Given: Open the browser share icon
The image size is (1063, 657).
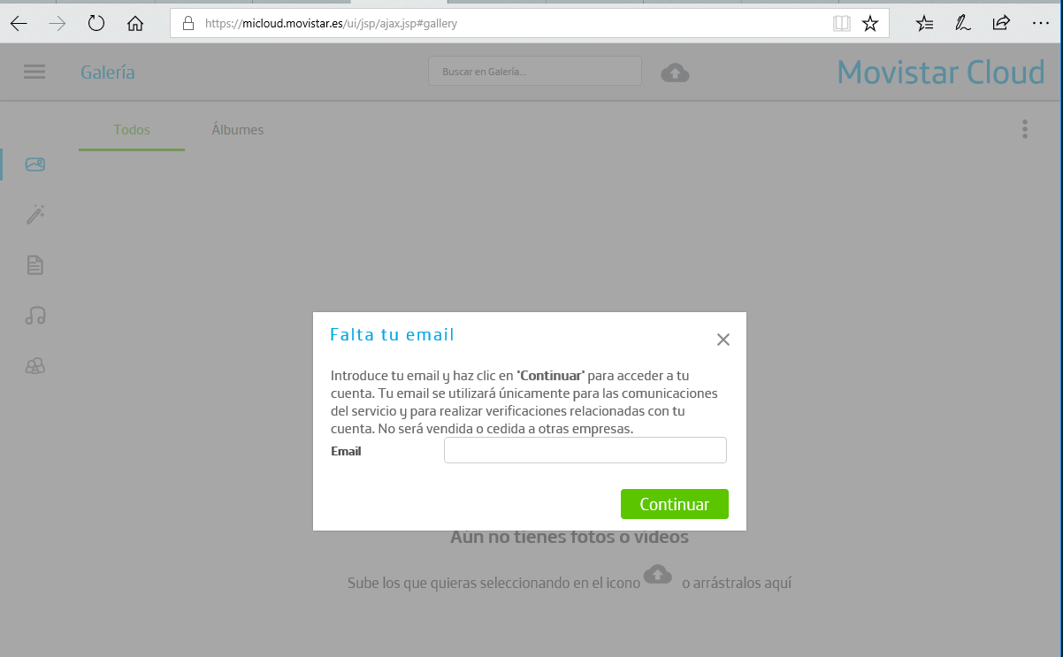Looking at the screenshot, I should click(1001, 24).
